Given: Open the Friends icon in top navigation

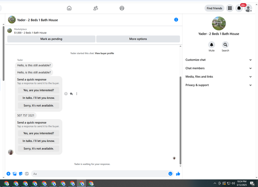Looking at the screenshot, I should click(95, 8).
